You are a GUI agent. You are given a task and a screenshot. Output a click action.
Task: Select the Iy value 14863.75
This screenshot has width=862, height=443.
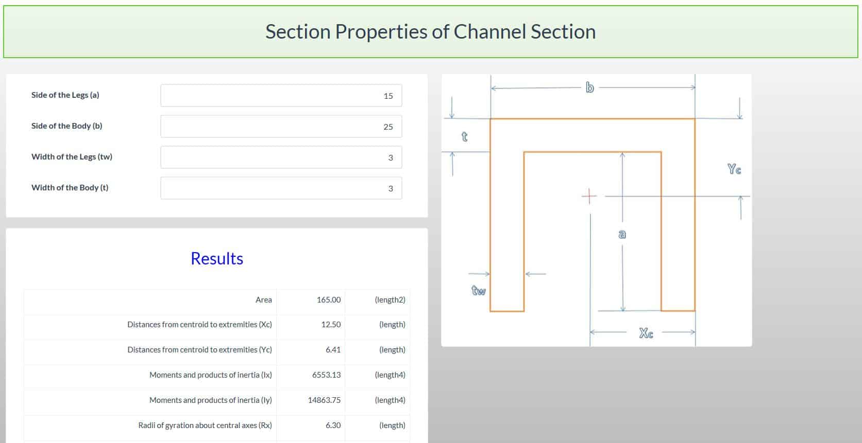[x=325, y=400]
